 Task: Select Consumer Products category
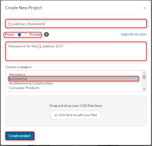click(24, 88)
